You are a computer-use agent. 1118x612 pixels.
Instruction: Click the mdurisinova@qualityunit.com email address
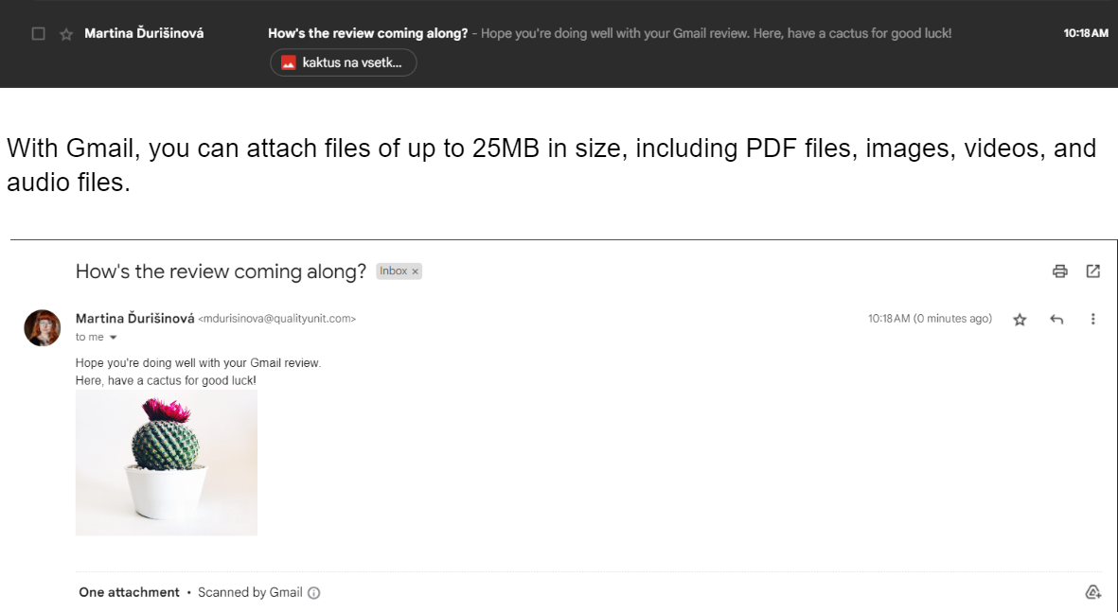pos(276,320)
